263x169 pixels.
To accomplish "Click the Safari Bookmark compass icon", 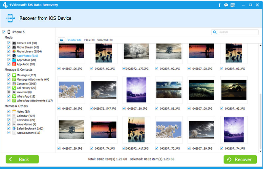I will pos(14,128).
